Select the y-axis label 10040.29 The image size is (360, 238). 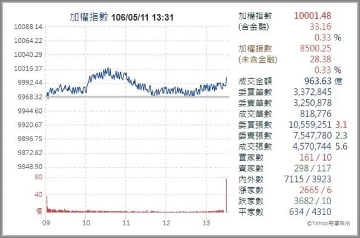point(28,55)
